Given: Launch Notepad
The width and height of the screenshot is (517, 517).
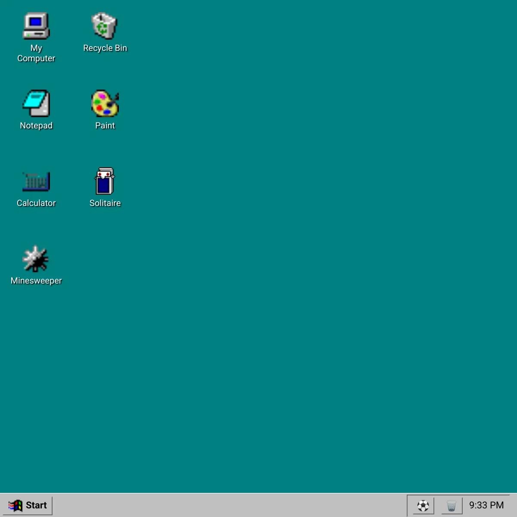Looking at the screenshot, I should (36, 103).
